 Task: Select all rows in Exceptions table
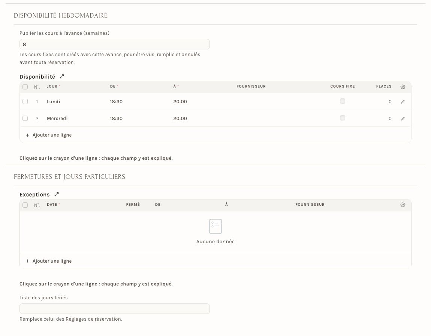(x=25, y=205)
